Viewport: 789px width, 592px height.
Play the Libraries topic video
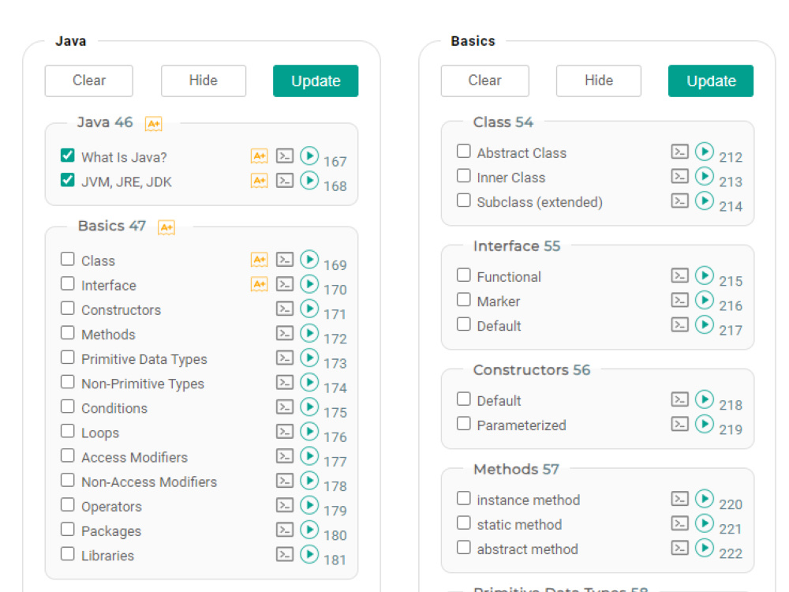tap(309, 554)
